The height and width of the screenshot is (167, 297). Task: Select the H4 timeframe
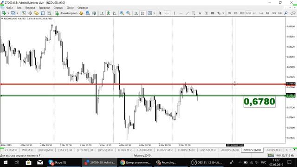coord(261,13)
